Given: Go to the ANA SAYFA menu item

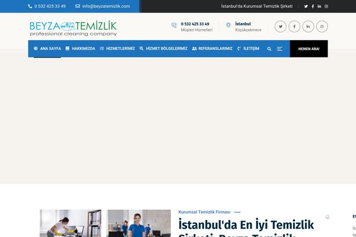Looking at the screenshot, I should tap(47, 49).
